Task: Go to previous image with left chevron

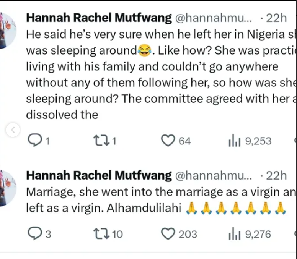Action: point(13,130)
